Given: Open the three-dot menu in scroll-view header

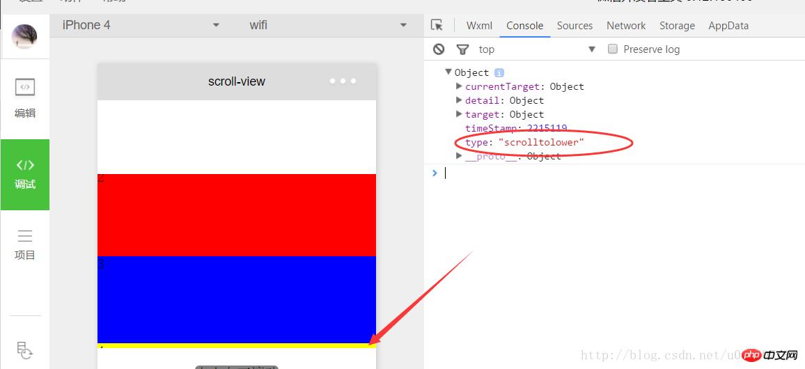Looking at the screenshot, I should (x=343, y=81).
